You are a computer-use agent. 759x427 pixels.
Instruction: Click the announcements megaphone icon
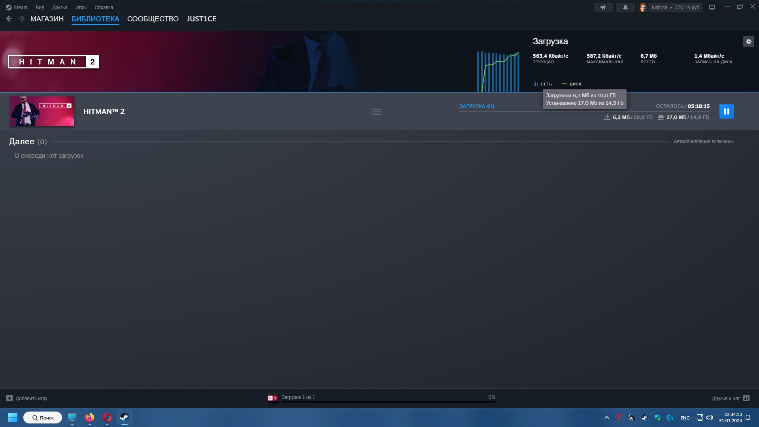point(603,8)
